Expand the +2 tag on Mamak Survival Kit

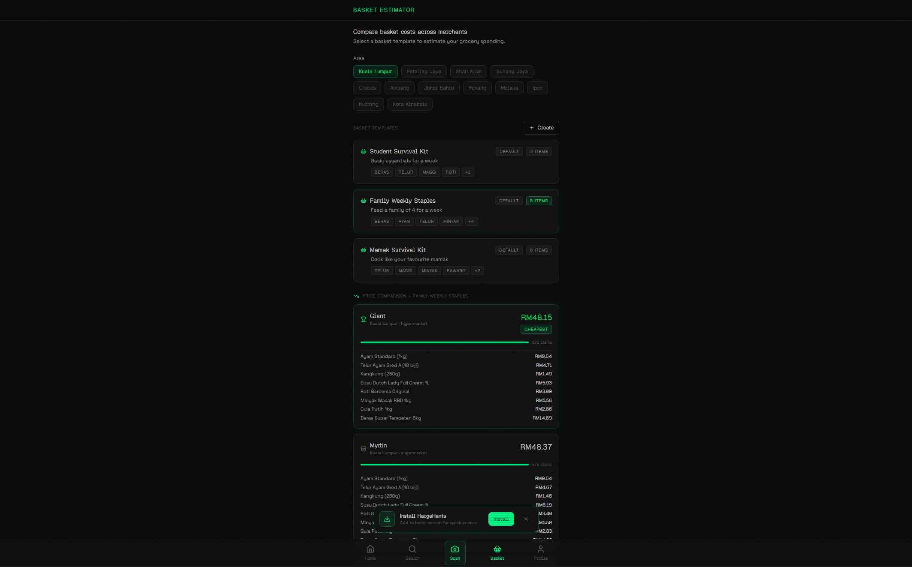click(x=477, y=271)
